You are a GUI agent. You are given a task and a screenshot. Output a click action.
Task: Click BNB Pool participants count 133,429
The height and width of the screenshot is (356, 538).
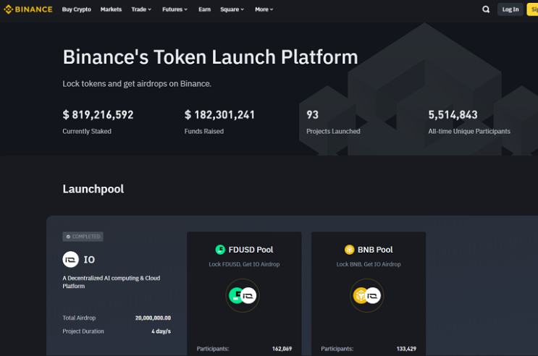point(407,349)
